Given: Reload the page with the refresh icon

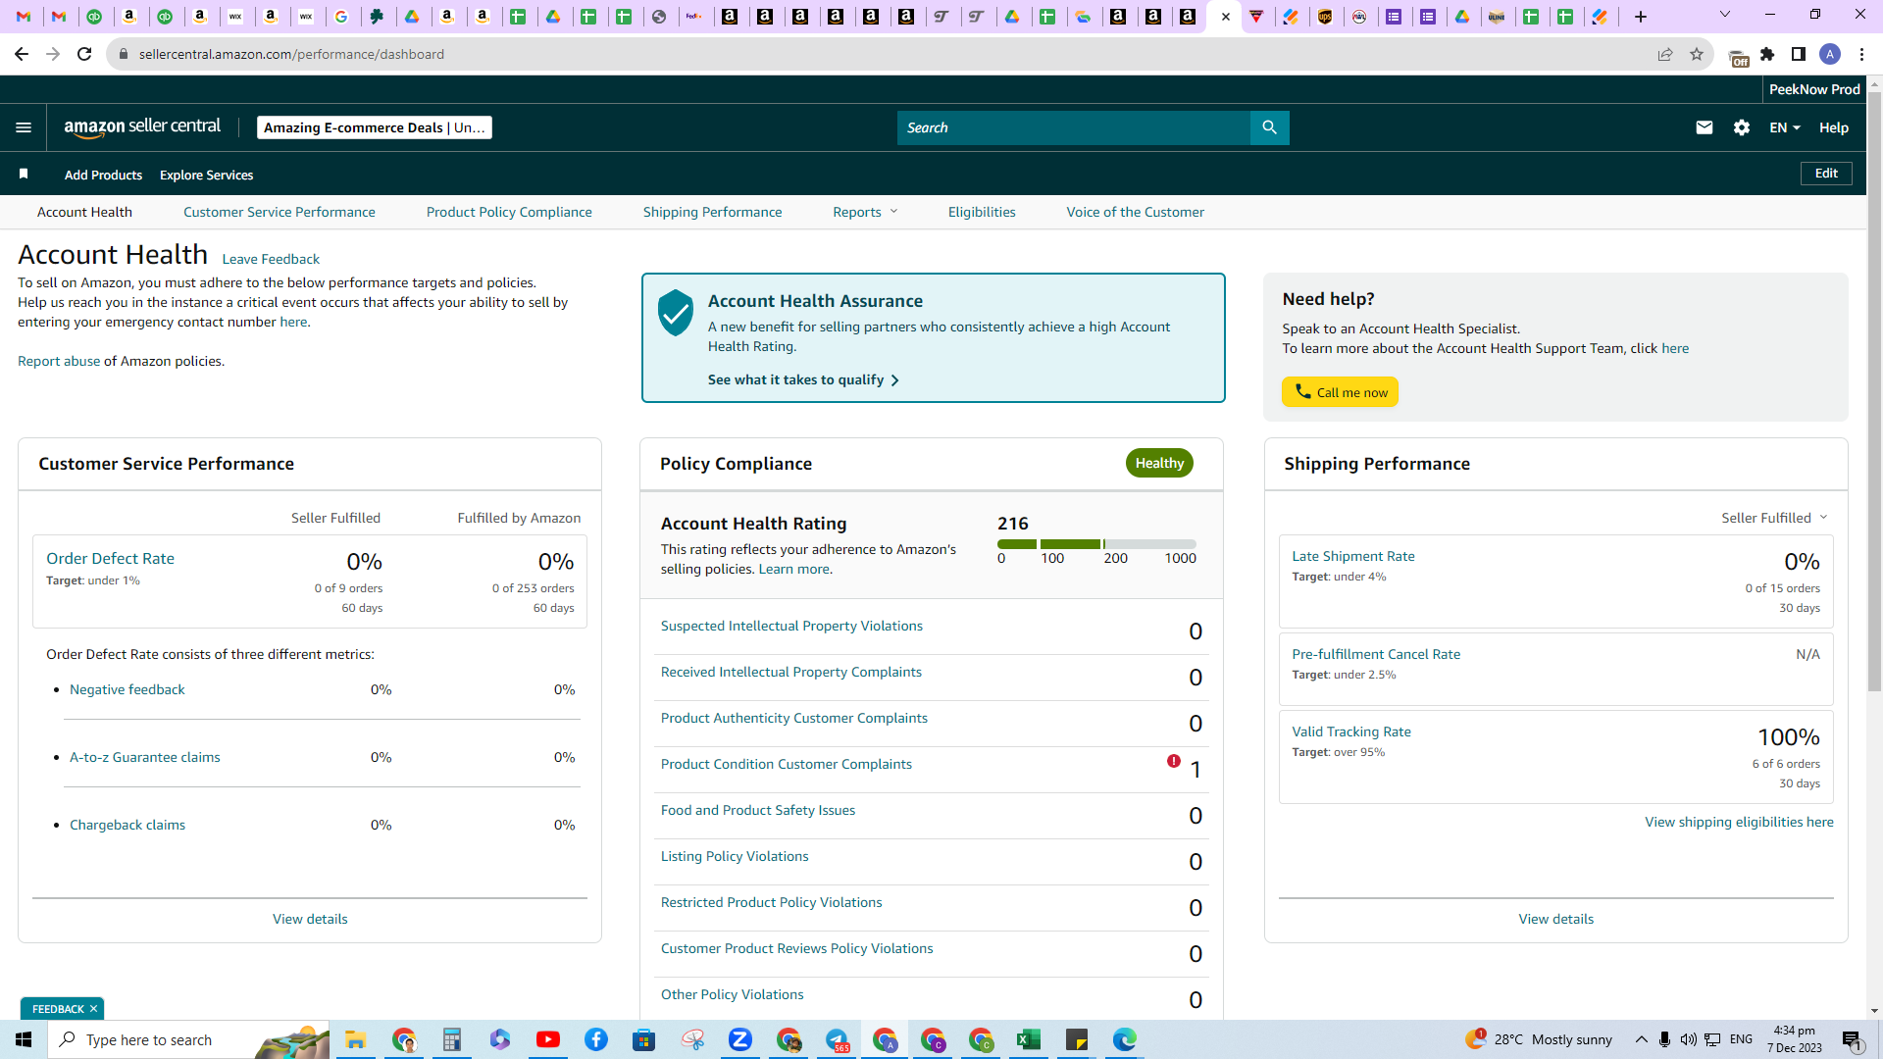Looking at the screenshot, I should (x=84, y=54).
